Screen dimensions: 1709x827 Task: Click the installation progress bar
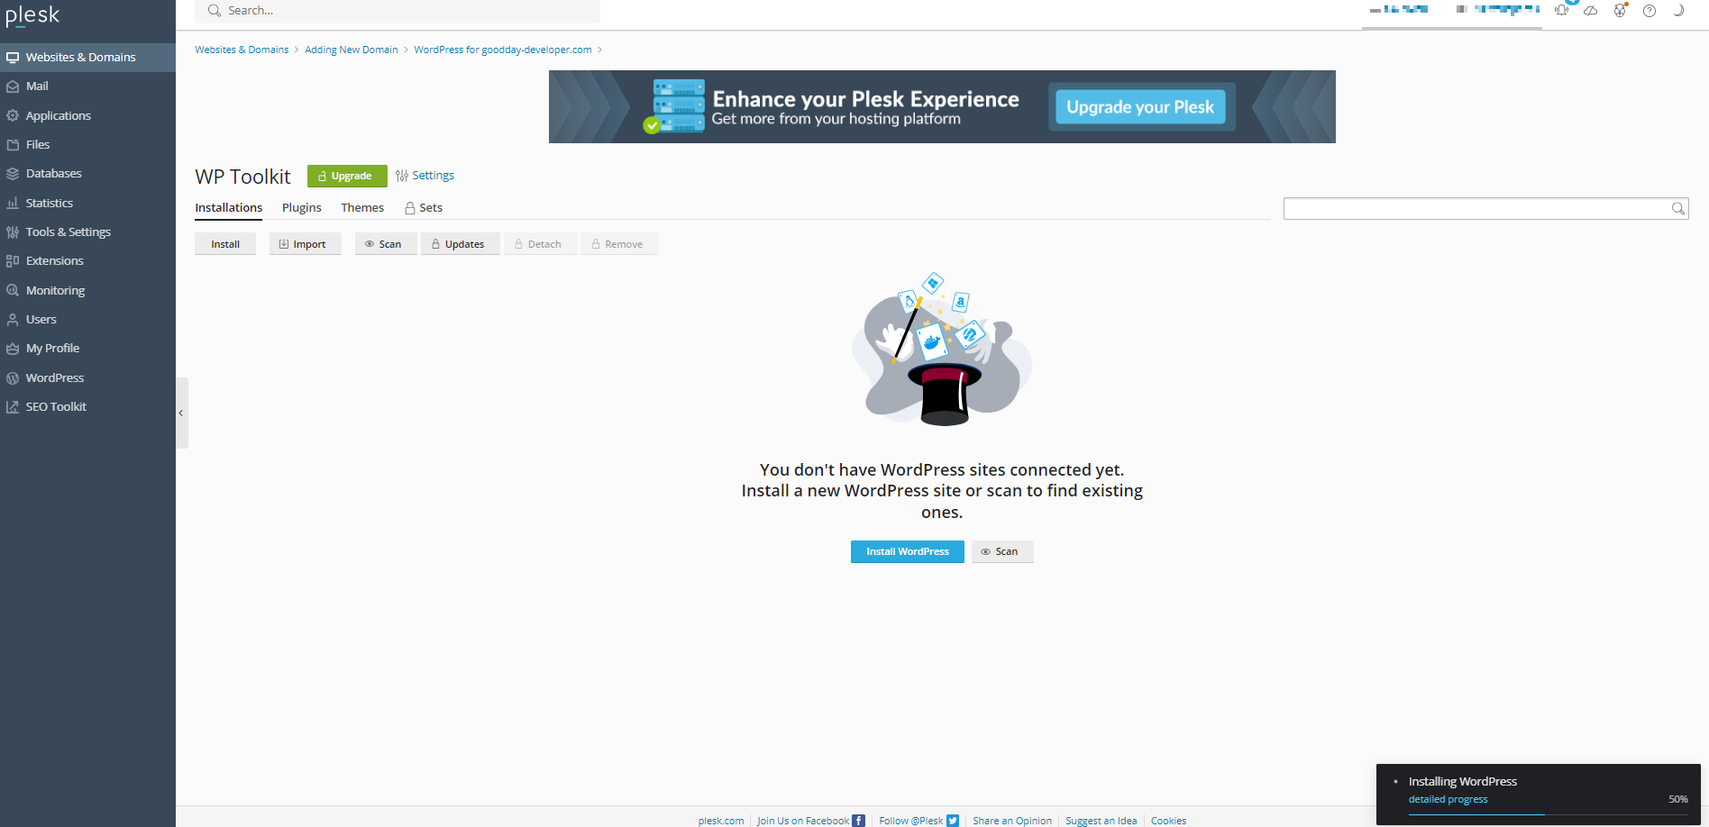click(1549, 814)
